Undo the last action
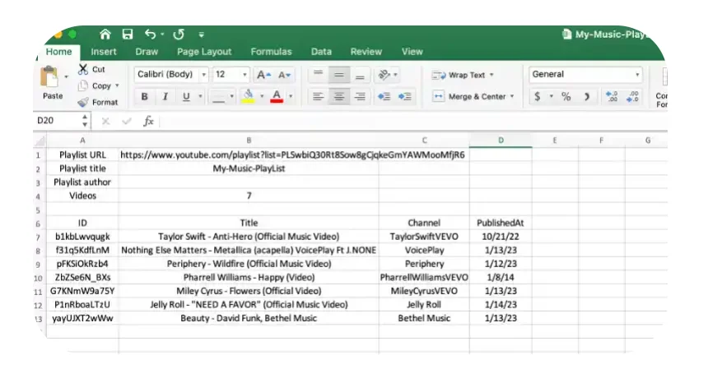The image size is (708, 369). click(151, 35)
